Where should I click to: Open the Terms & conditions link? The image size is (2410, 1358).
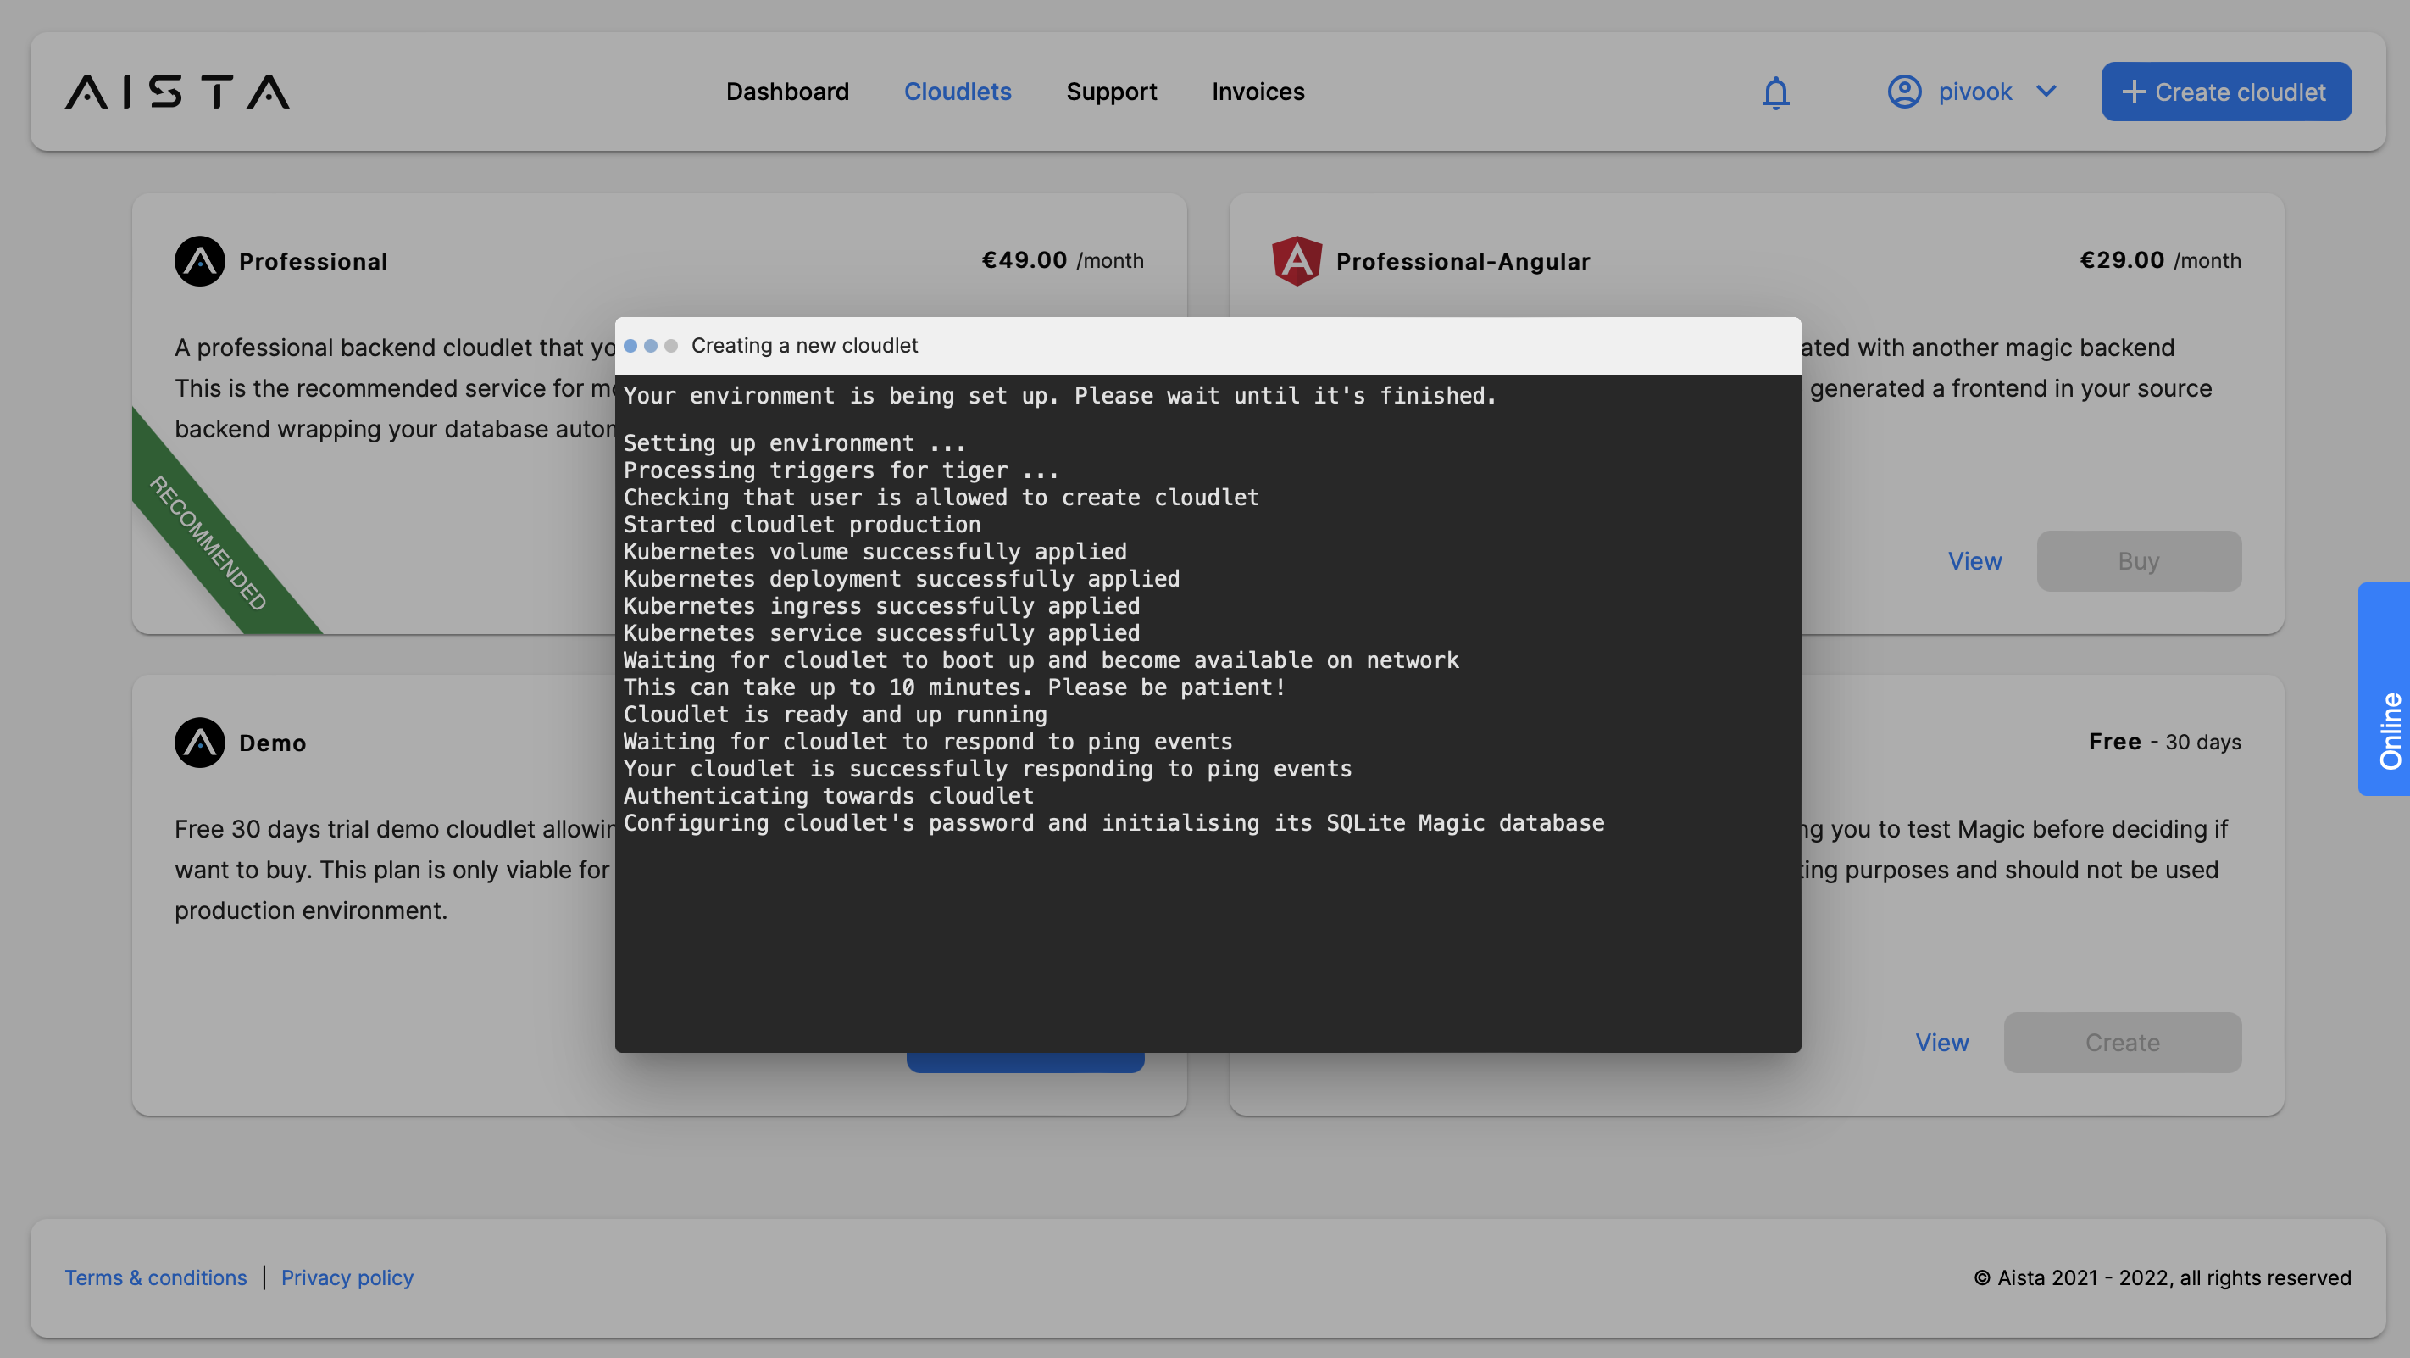pos(155,1277)
